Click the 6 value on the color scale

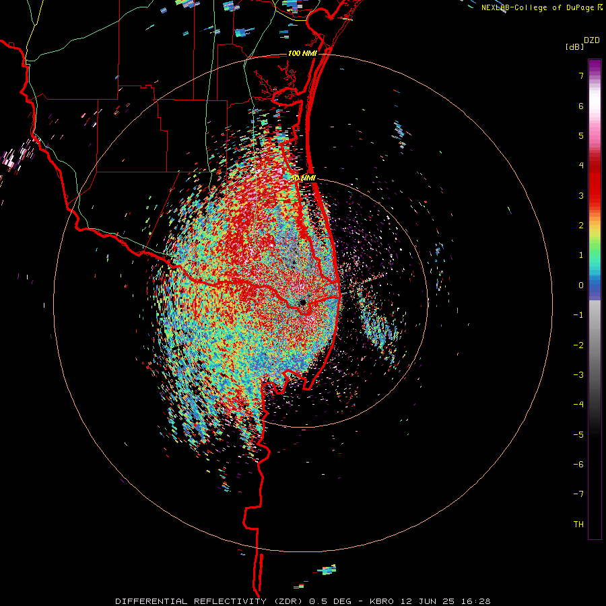581,106
